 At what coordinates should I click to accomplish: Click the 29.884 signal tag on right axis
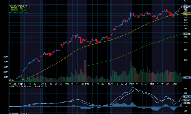tap(187, 100)
